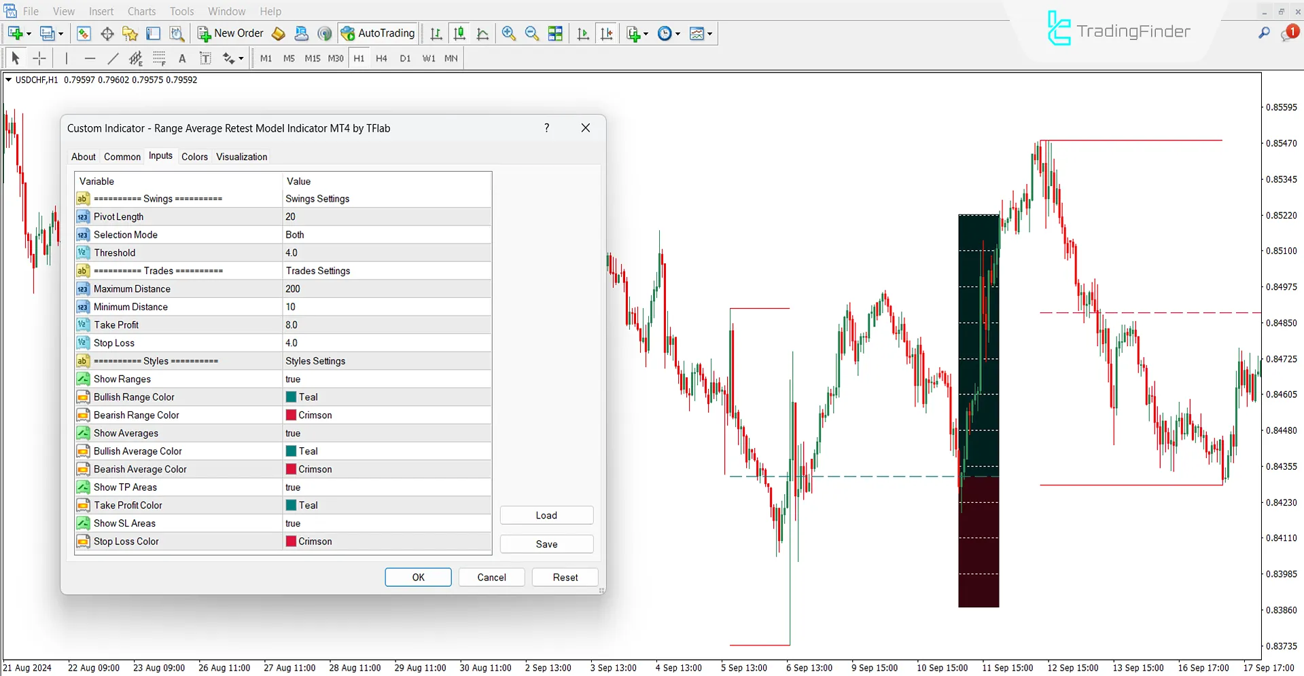1304x676 pixels.
Task: Select the Vertical Line drawing tool
Action: coord(67,58)
